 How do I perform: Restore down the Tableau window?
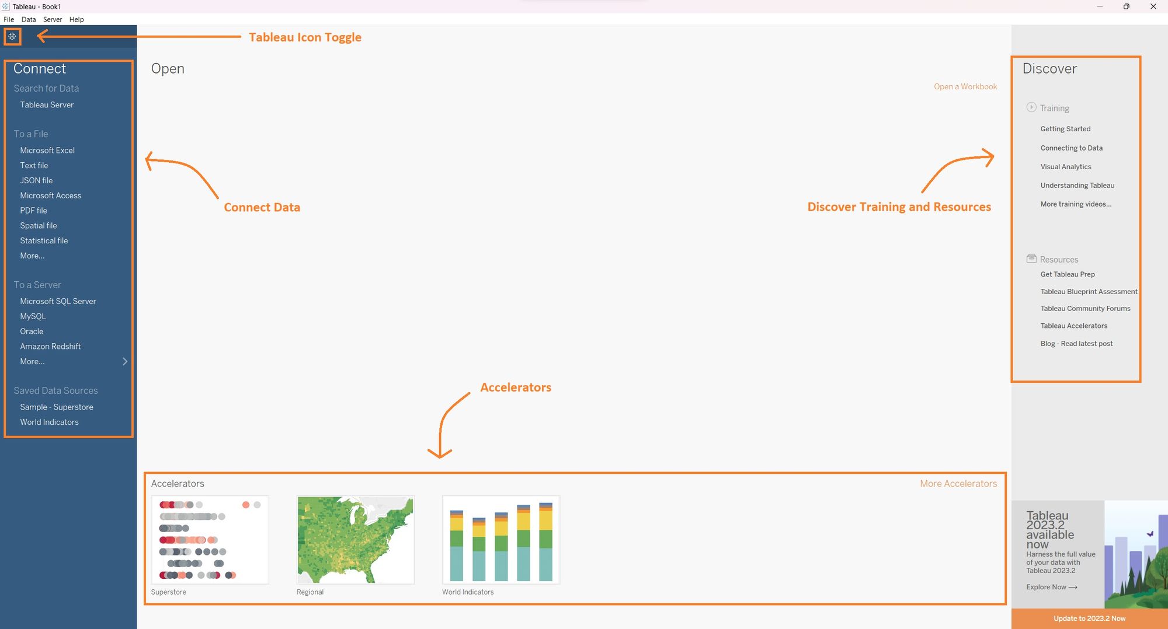tap(1127, 6)
